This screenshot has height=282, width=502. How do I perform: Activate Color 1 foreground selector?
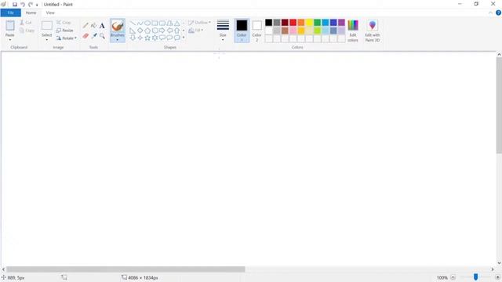pos(242,31)
